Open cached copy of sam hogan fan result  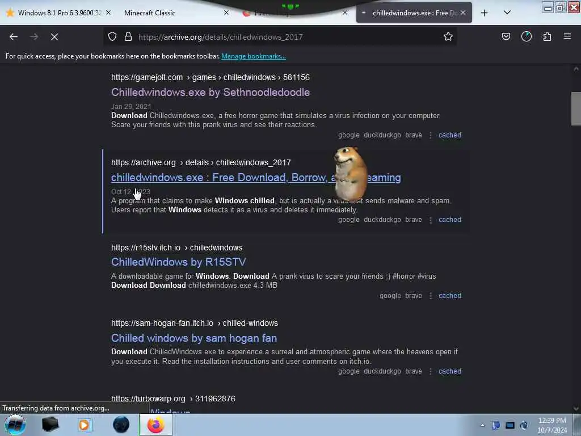pos(450,371)
